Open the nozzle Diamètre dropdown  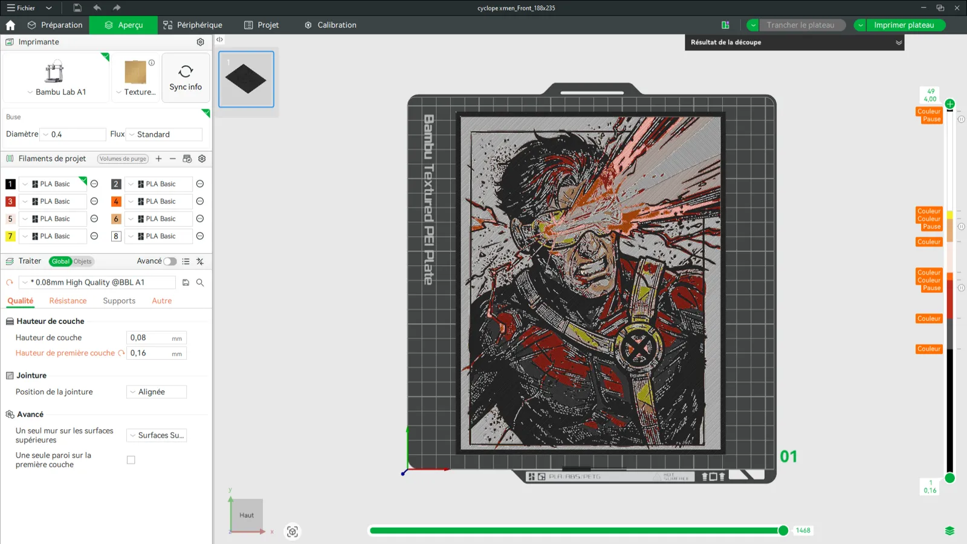tap(73, 134)
